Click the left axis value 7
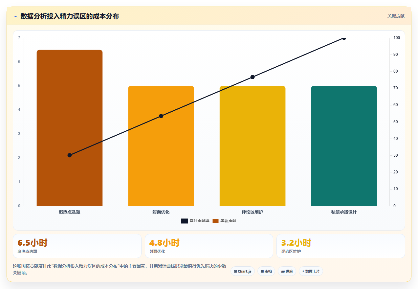The width and height of the screenshot is (418, 289). [x=19, y=38]
